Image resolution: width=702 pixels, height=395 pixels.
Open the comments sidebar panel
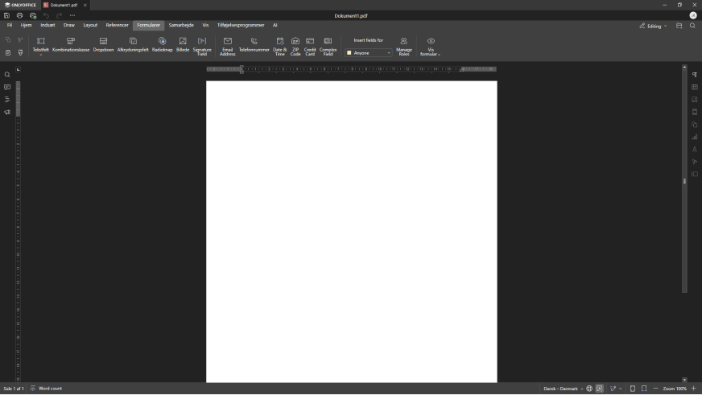pyautogui.click(x=7, y=88)
